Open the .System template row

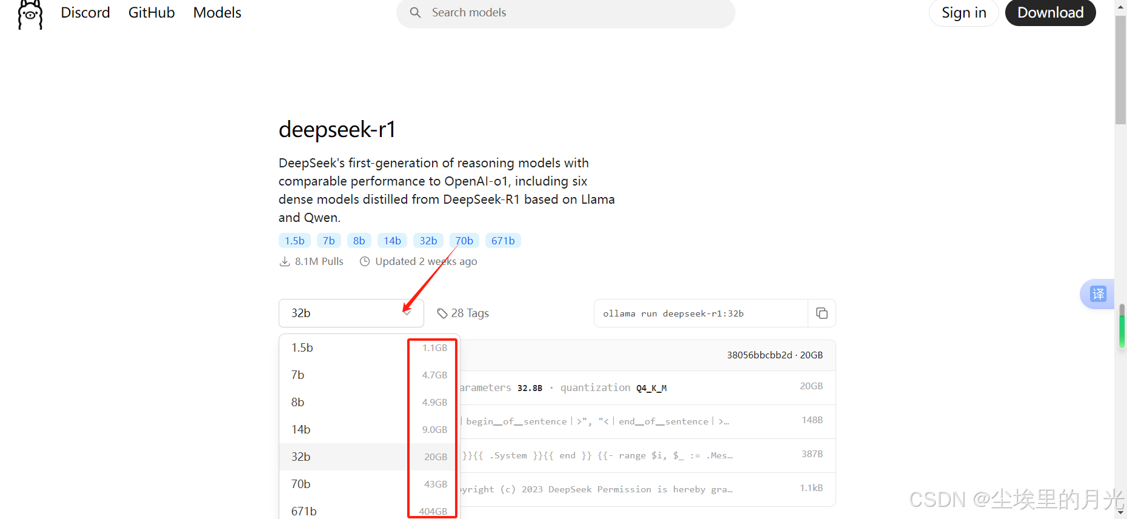(x=648, y=456)
